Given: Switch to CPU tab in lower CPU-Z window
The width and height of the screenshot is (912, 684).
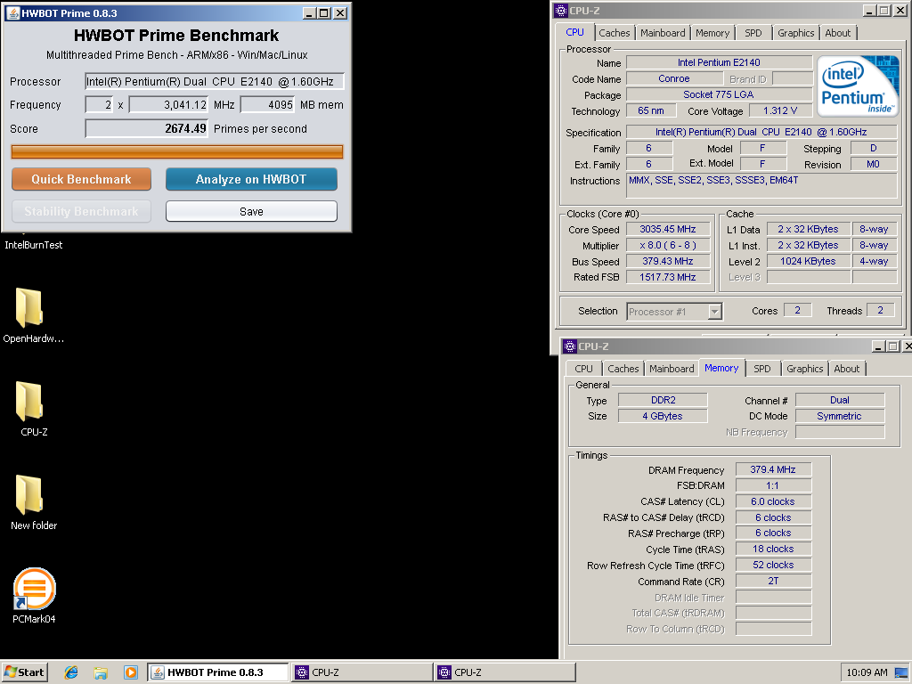Looking at the screenshot, I should (x=583, y=369).
